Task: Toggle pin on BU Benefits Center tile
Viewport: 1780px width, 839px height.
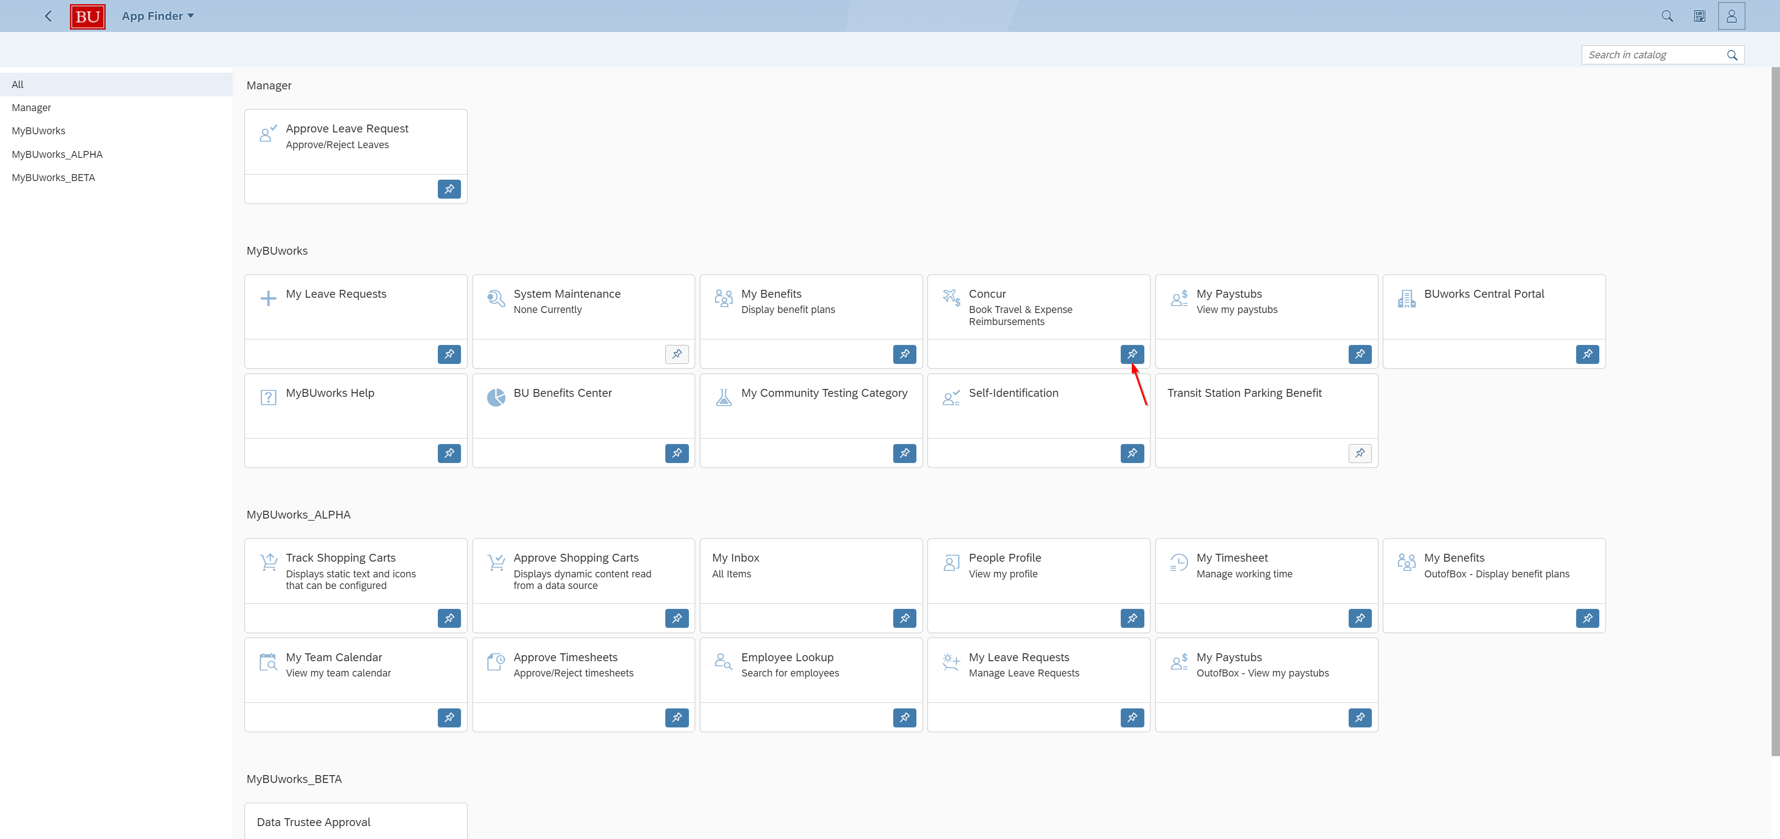Action: coord(676,454)
